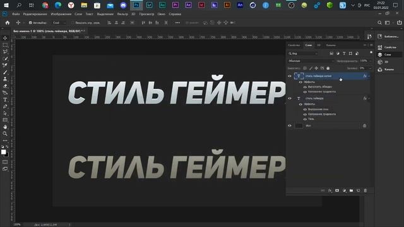Viewport: 404px width, 227px height.
Task: Open Windows Start menu
Action: click(x=6, y=5)
